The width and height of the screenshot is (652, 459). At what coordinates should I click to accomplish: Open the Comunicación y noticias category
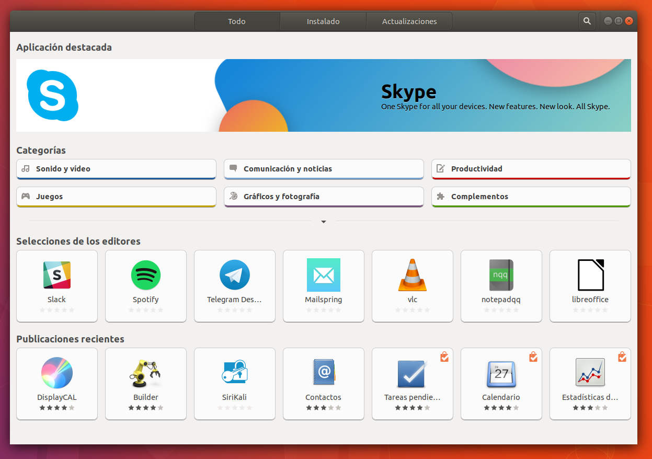click(x=324, y=169)
